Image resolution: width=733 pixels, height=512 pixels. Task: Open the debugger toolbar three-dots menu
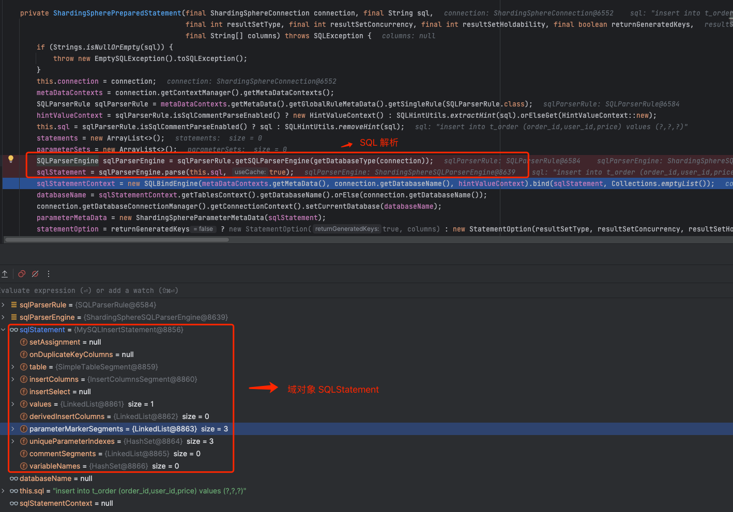49,274
